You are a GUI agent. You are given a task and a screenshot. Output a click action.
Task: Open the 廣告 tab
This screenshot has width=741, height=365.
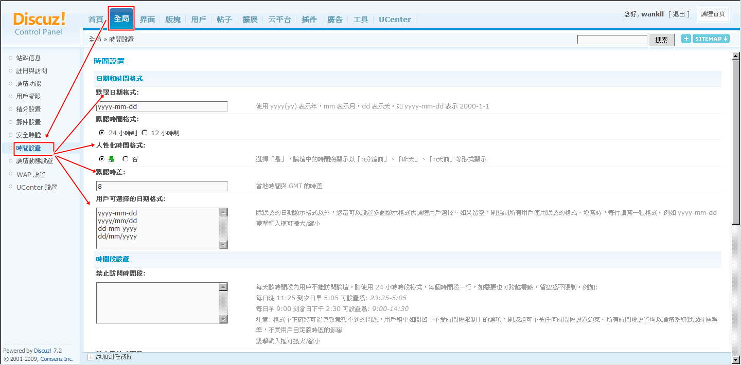(335, 20)
